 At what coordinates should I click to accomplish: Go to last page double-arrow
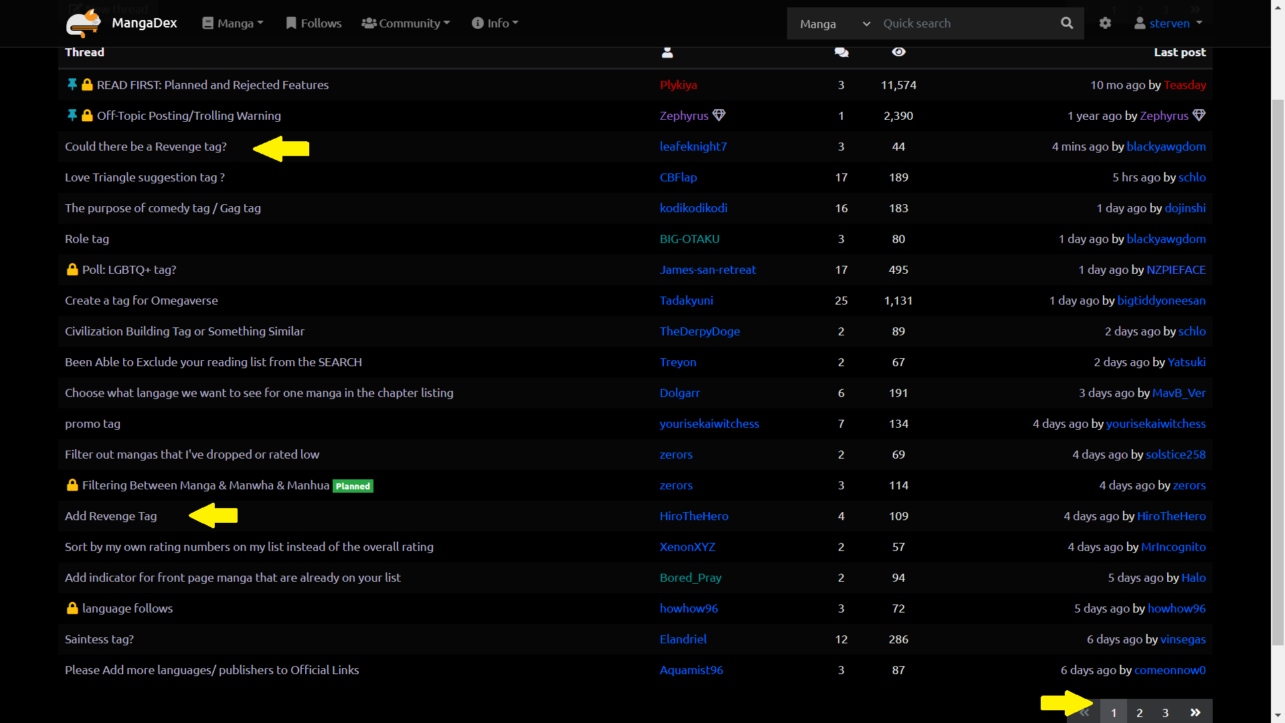[x=1195, y=712]
